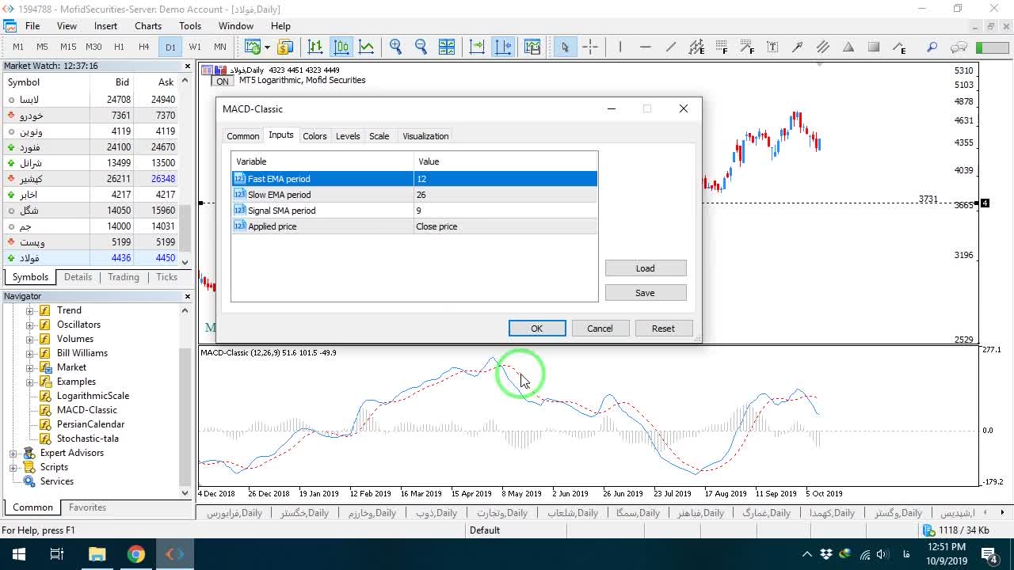This screenshot has height=570, width=1014.
Task: Select the equidistant channel tool
Action: [696, 47]
